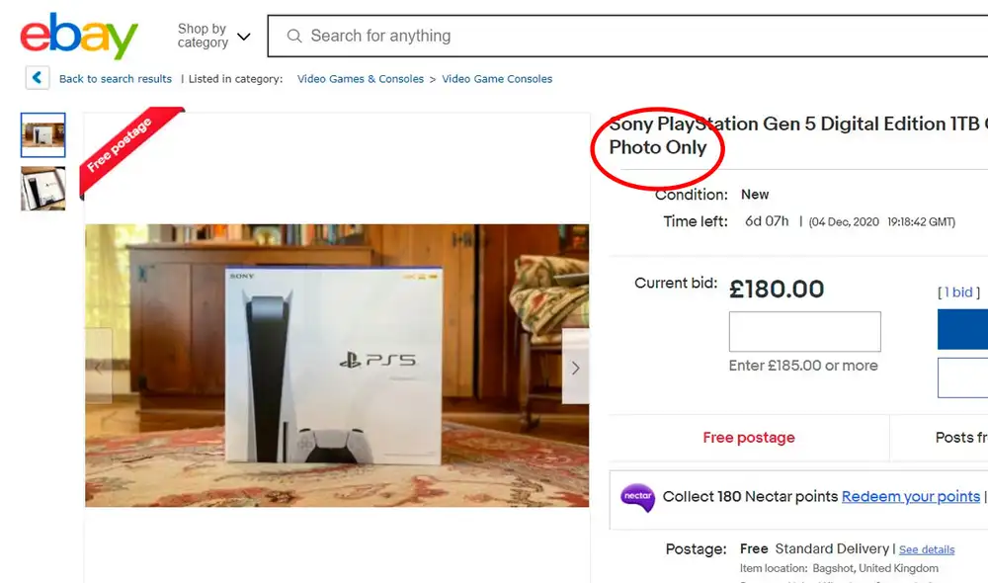Open Back to search results
The height and width of the screenshot is (583, 988).
coord(116,78)
